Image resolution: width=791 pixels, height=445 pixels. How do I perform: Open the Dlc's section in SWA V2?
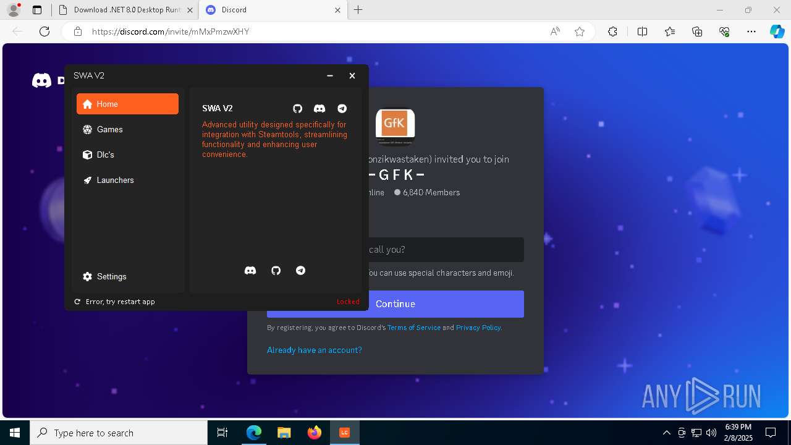127,155
